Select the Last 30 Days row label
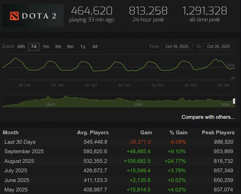 (20, 142)
